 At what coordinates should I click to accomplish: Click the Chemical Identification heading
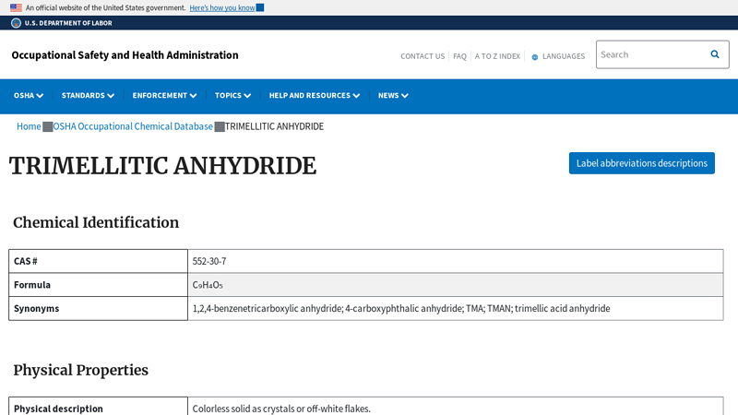(96, 222)
